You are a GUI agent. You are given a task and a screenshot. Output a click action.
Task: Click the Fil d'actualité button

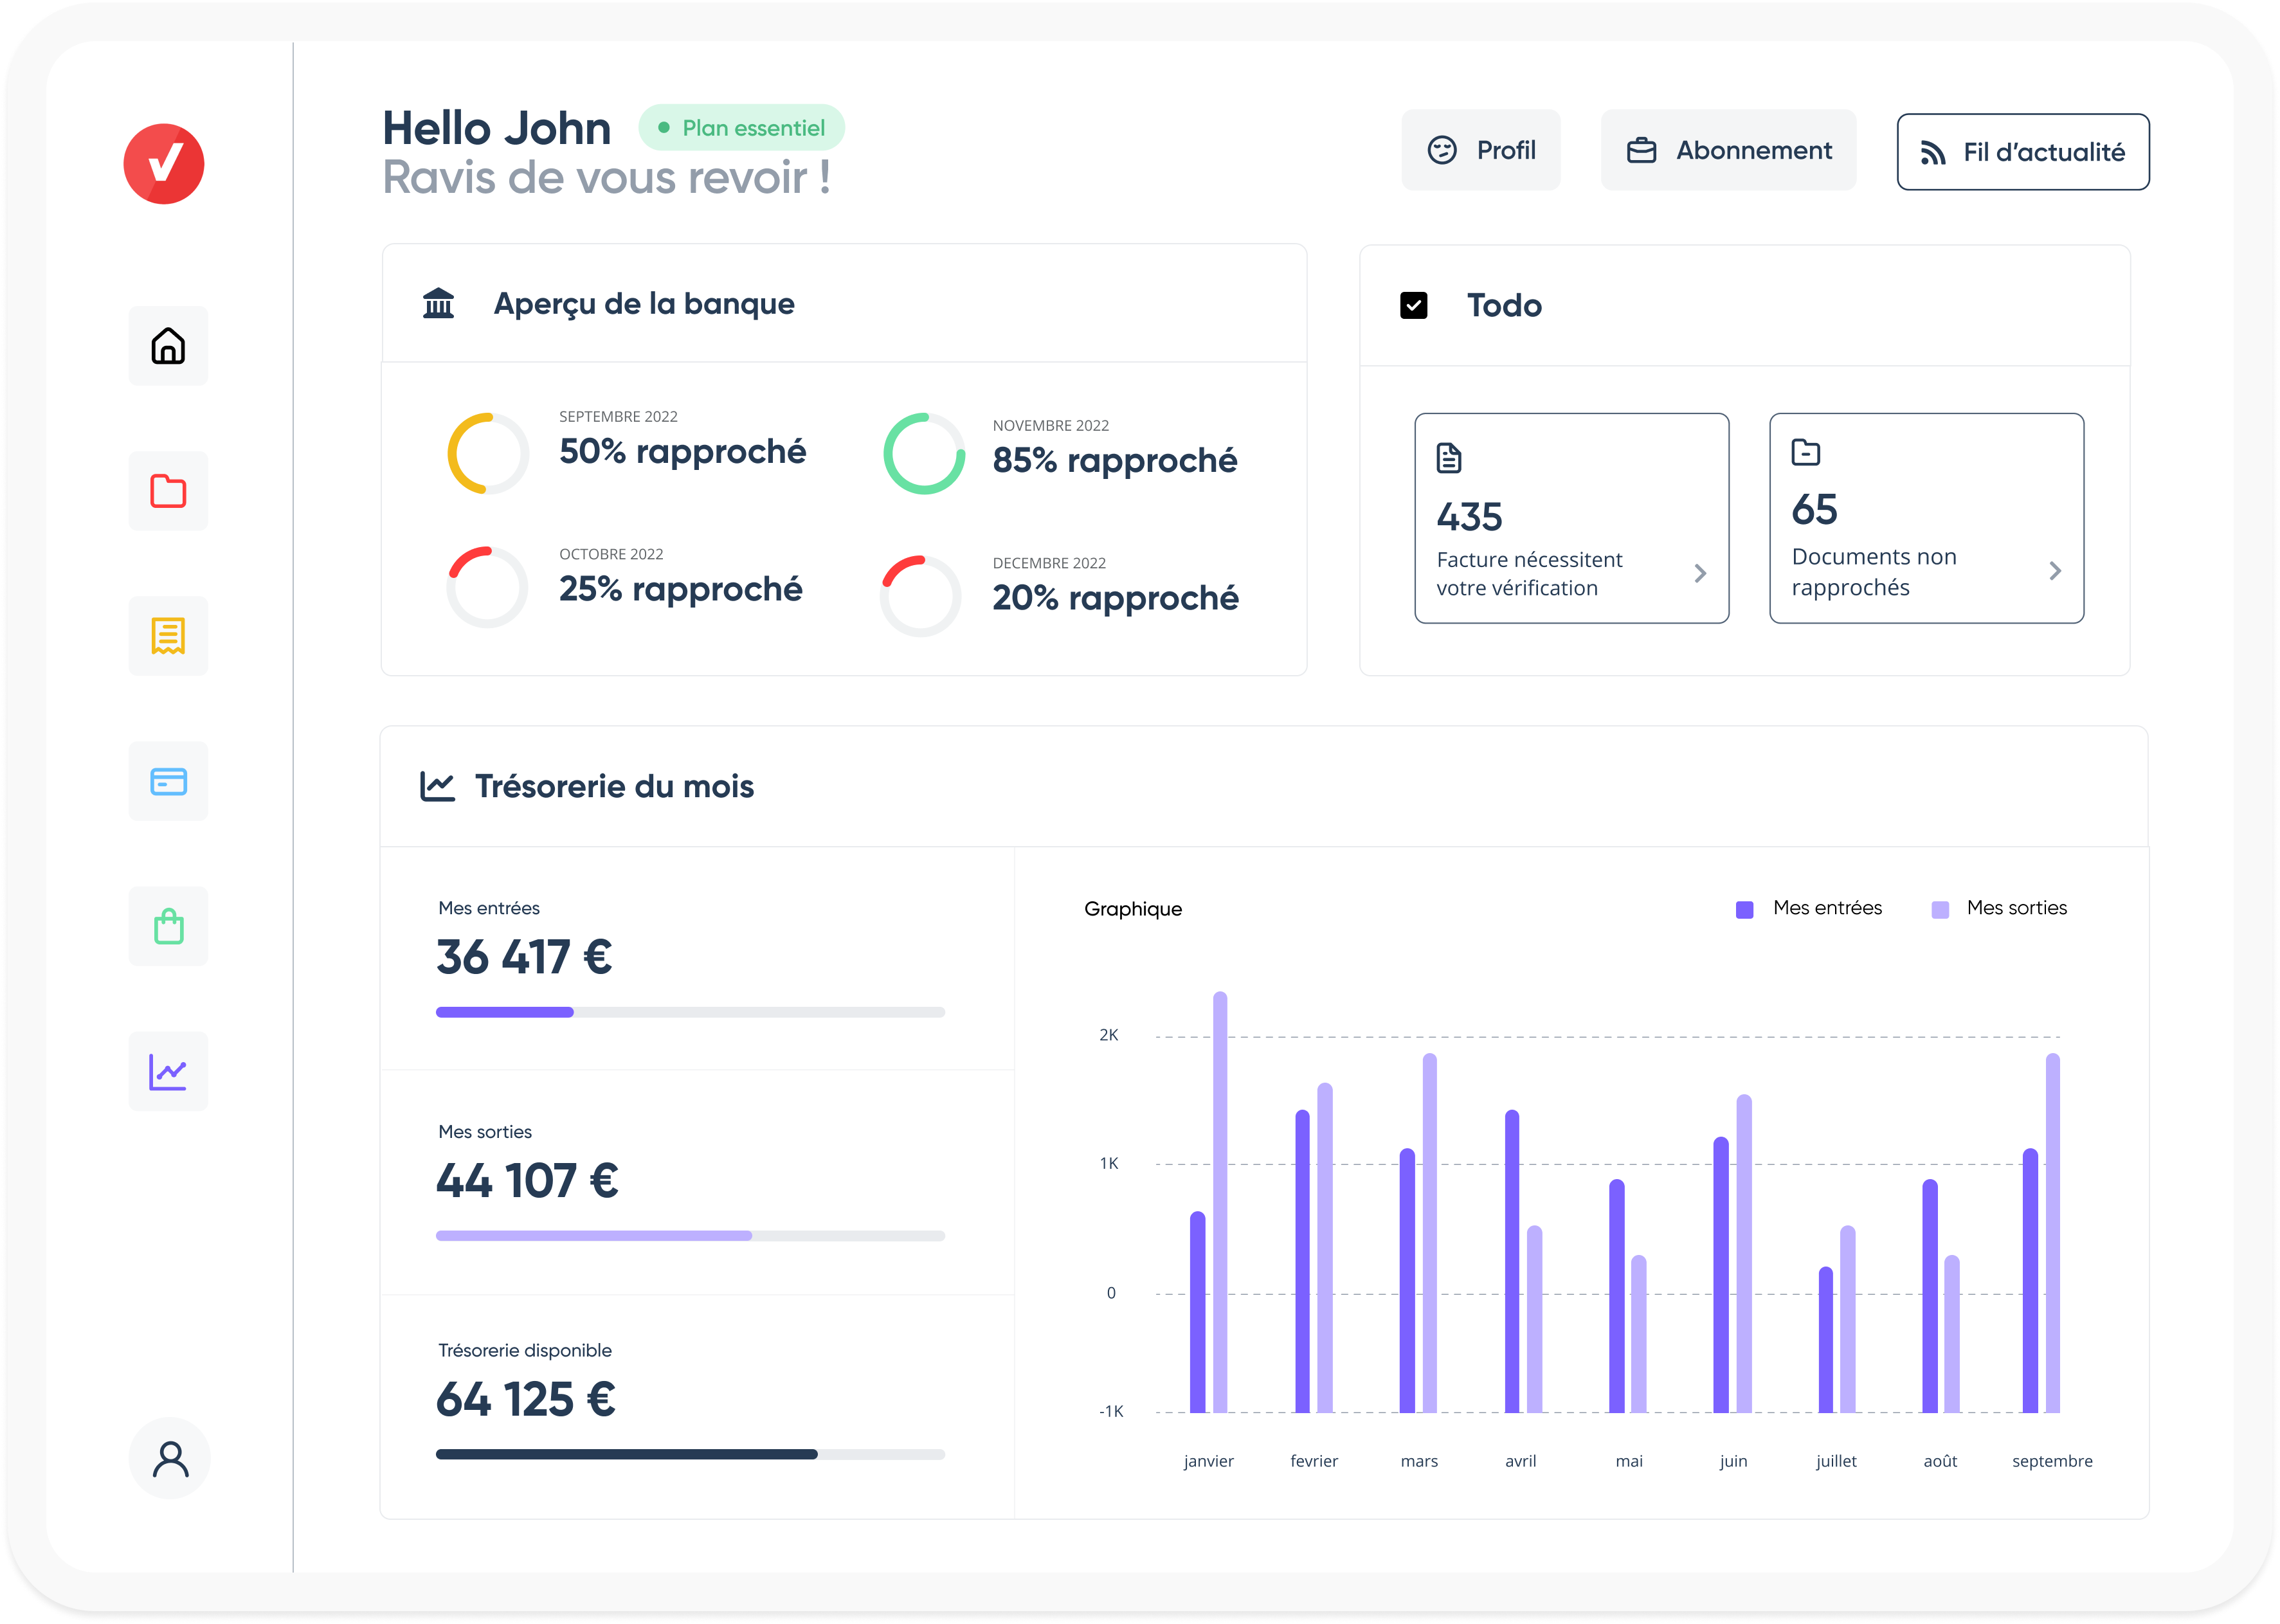pyautogui.click(x=2023, y=152)
